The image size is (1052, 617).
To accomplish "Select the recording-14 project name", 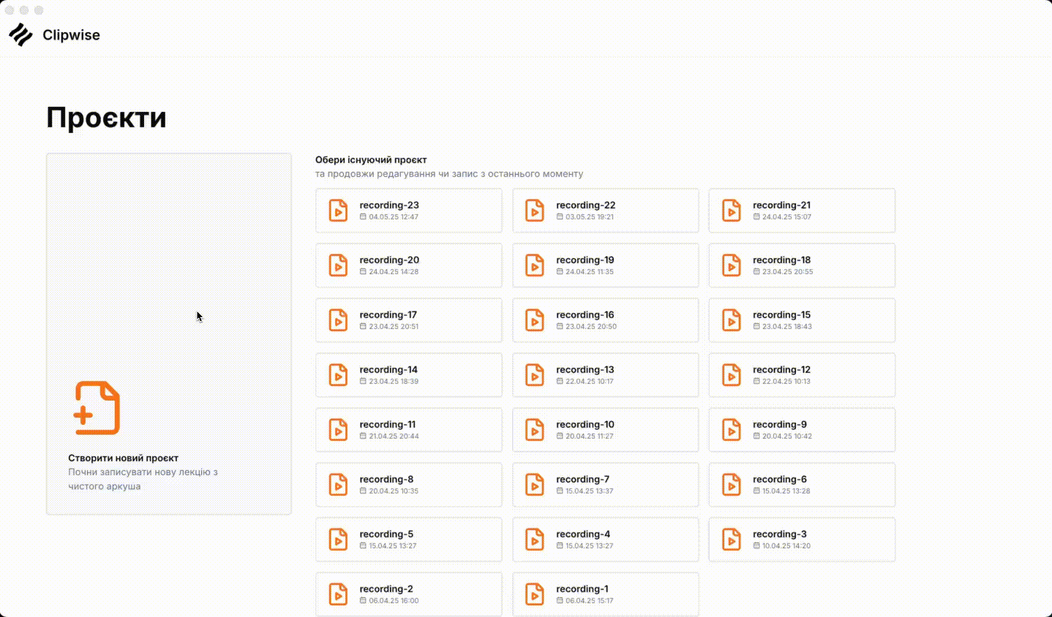I will pos(389,370).
